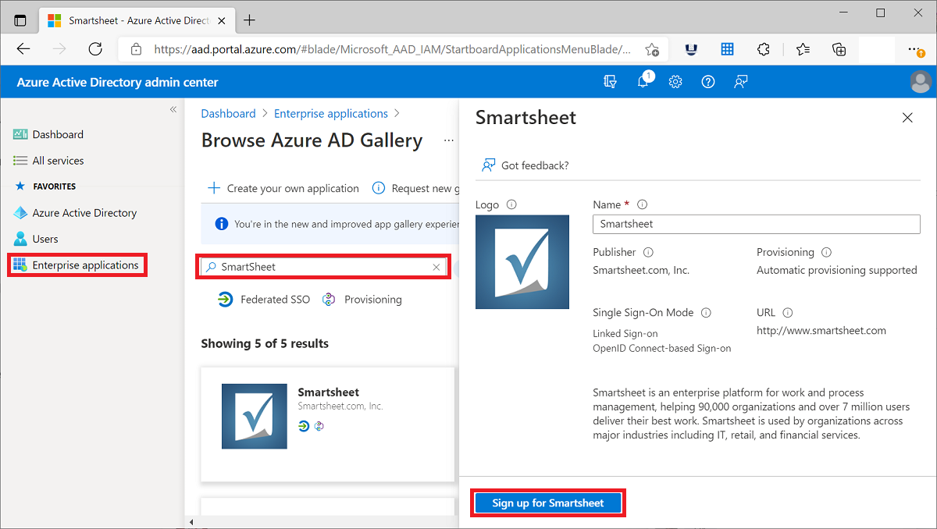Click the browser address bar URL
Image resolution: width=937 pixels, height=529 pixels.
coord(393,49)
